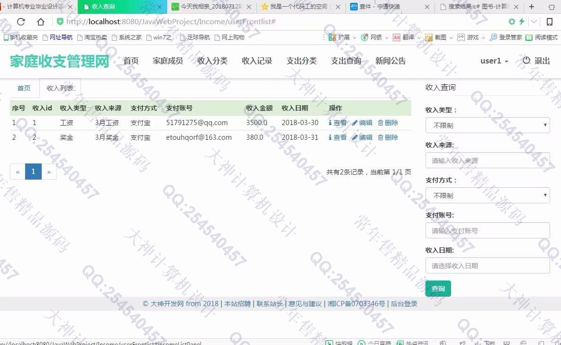
Task: Open the user1 account dropdown
Action: (494, 61)
